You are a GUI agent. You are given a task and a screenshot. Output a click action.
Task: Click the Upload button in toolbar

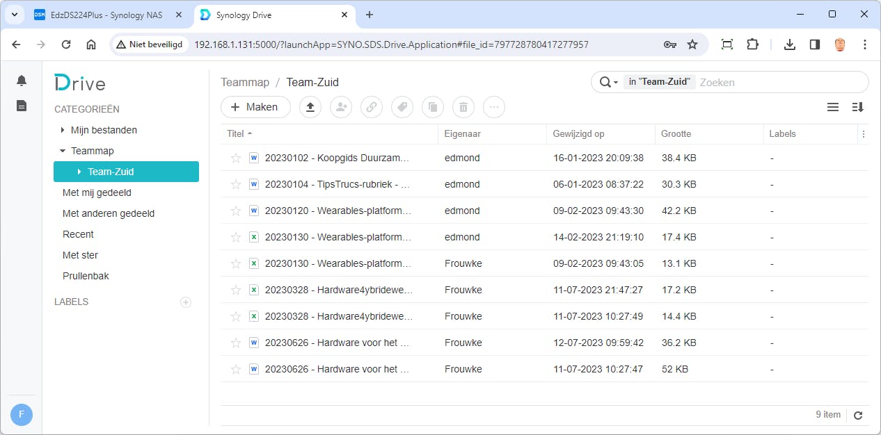coord(310,107)
